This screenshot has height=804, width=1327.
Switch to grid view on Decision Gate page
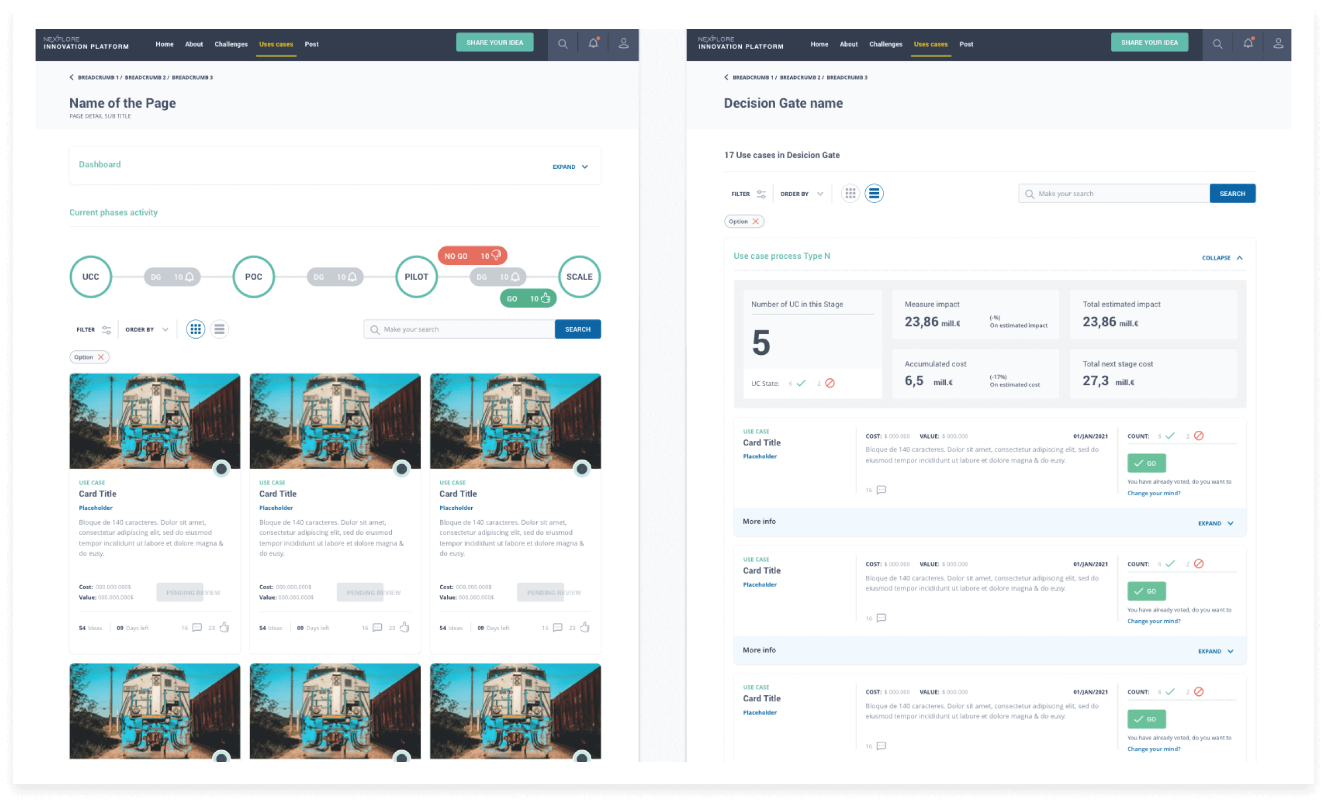point(850,193)
